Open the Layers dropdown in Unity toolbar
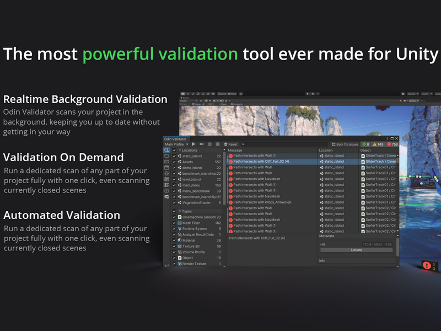This screenshot has height=331, width=441. (427, 94)
